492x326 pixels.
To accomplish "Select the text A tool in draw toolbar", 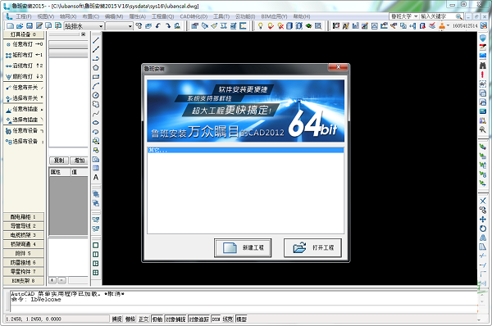I will pos(96,178).
